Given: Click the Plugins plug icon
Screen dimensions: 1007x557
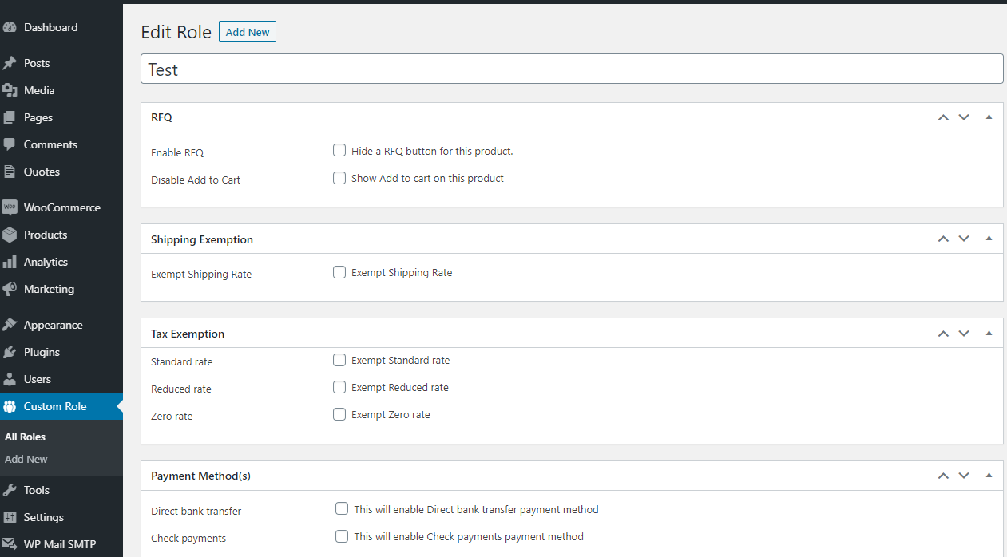Looking at the screenshot, I should coord(10,352).
